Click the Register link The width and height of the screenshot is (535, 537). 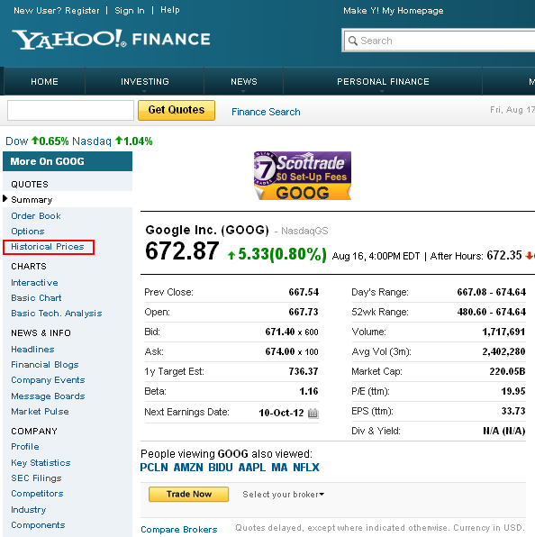tap(82, 11)
